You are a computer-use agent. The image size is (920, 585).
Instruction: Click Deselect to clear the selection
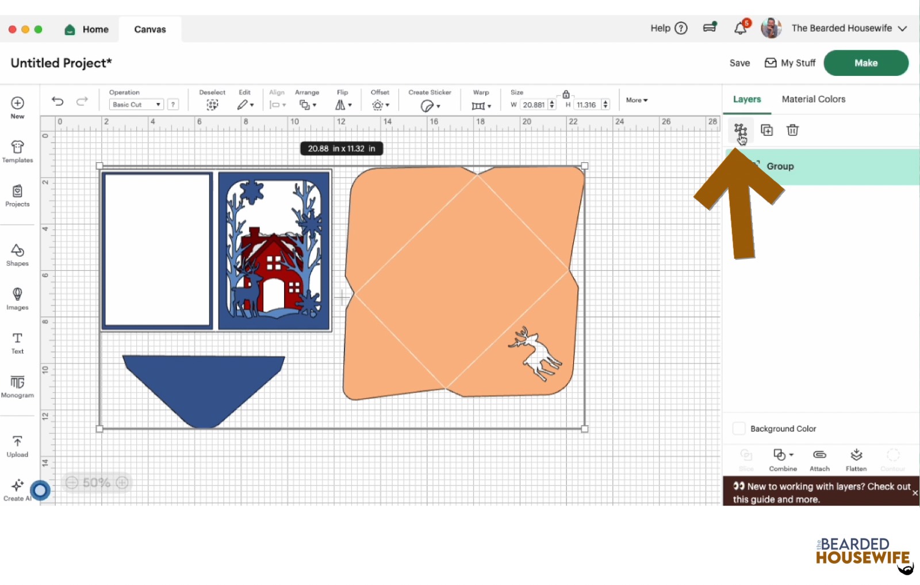[x=212, y=104]
